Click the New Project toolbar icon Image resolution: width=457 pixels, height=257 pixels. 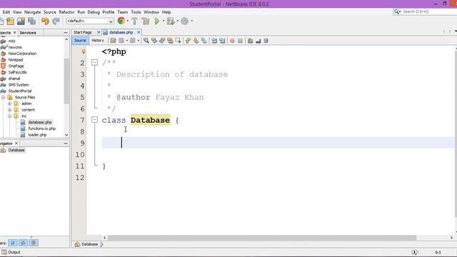(10, 21)
